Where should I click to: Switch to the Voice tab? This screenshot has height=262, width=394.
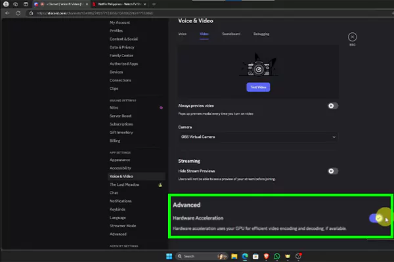pos(182,34)
